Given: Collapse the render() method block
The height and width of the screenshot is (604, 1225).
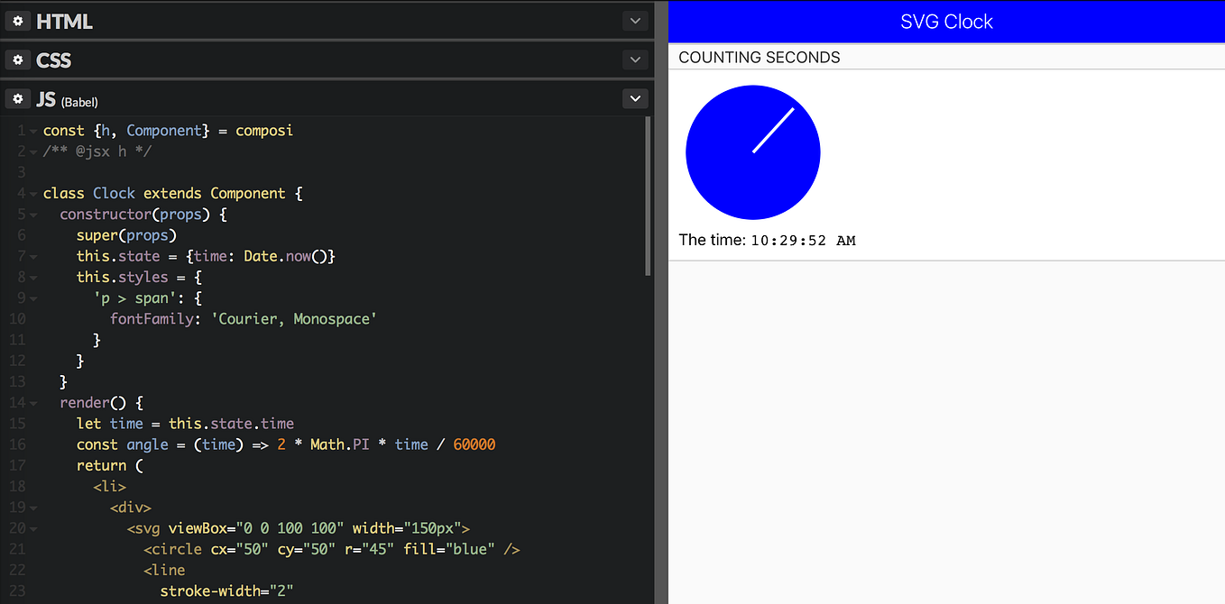Looking at the screenshot, I should coord(32,402).
